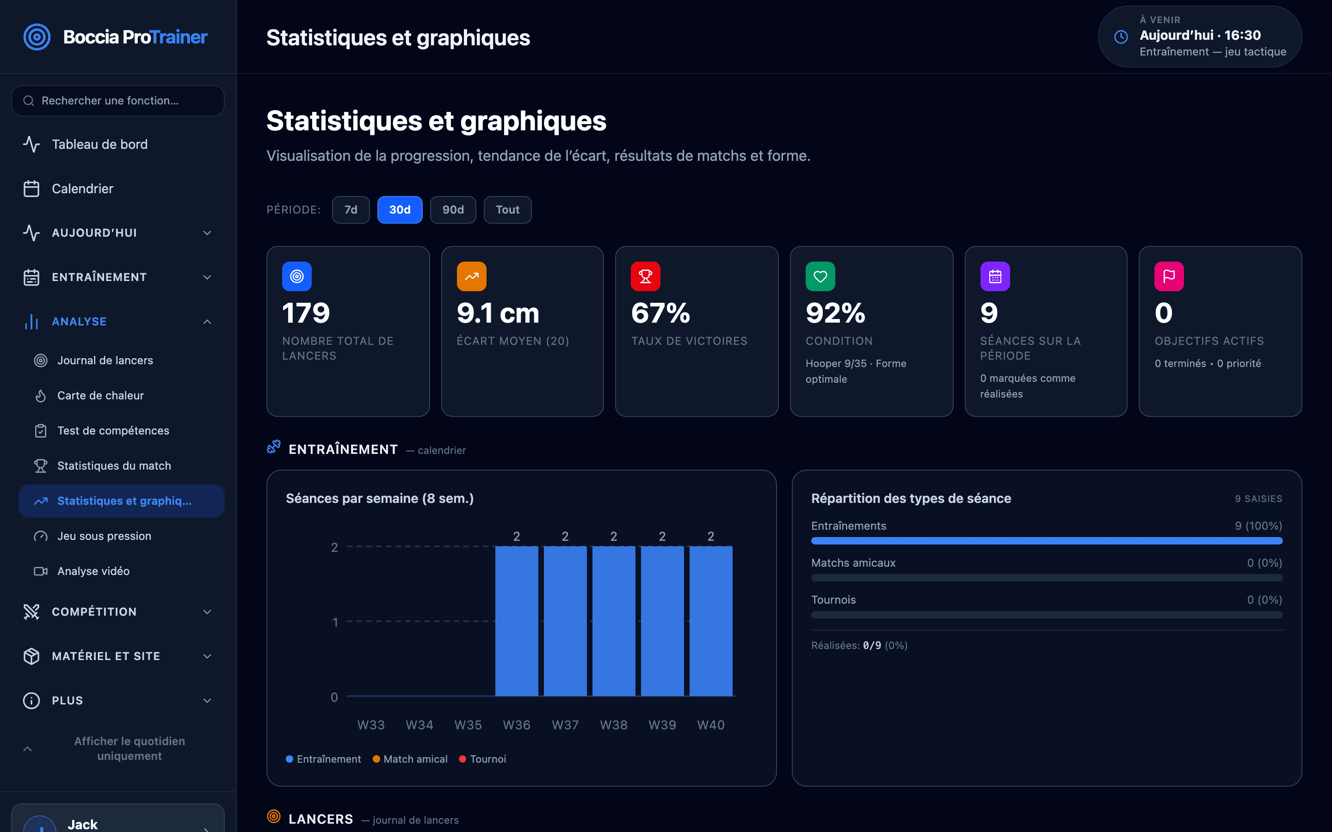Click the Boccia ProTrainer target logo
1332x832 pixels.
(x=37, y=37)
